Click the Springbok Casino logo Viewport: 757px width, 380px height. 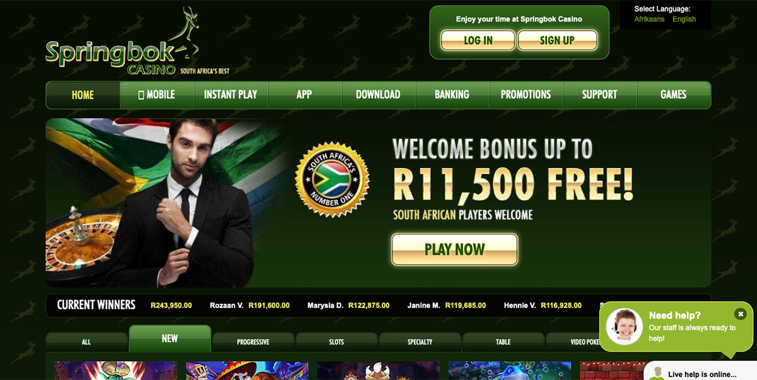pyautogui.click(x=137, y=42)
